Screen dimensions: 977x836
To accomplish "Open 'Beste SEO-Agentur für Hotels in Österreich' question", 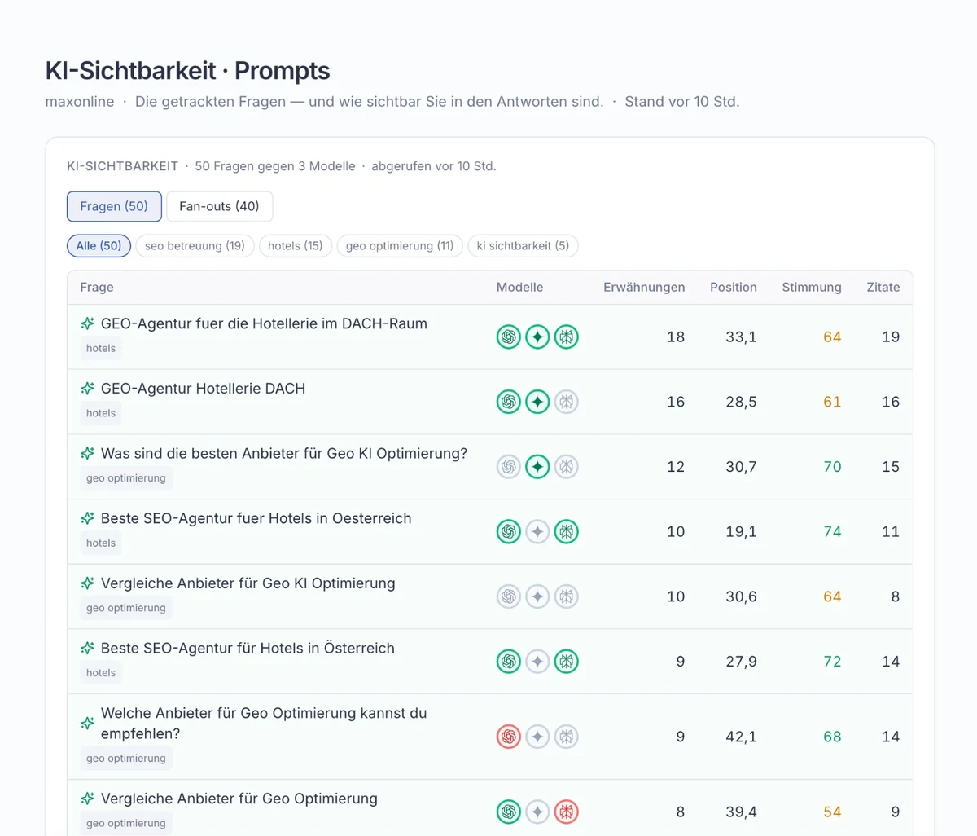I will click(x=248, y=648).
